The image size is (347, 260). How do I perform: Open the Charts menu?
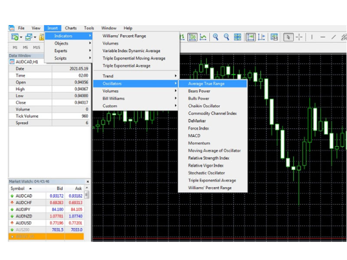point(71,28)
